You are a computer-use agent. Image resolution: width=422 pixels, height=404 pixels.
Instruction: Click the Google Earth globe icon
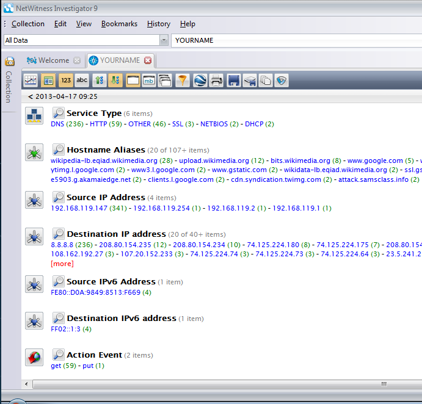pyautogui.click(x=199, y=80)
